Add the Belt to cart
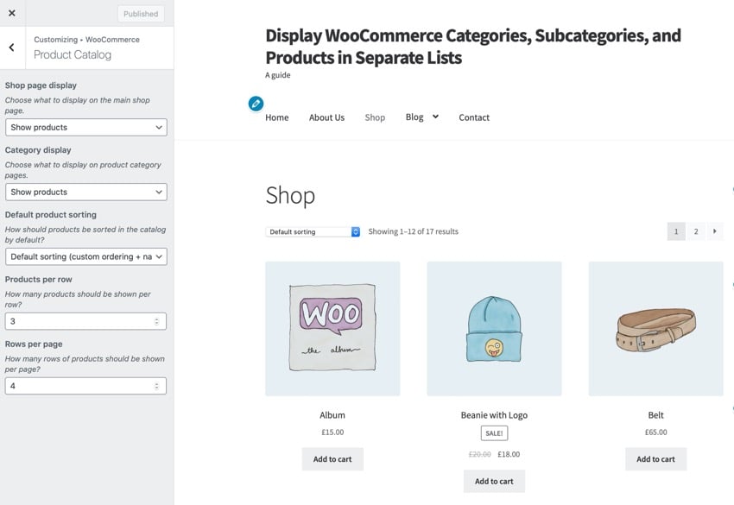The width and height of the screenshot is (734, 505). pos(655,458)
